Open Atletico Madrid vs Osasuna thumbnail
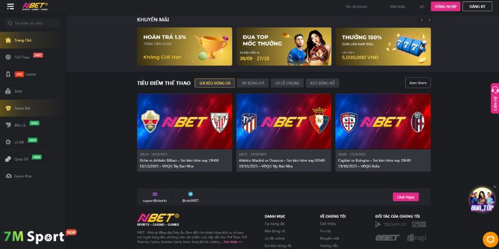Viewport: 499px width, 249px height. click(284, 121)
